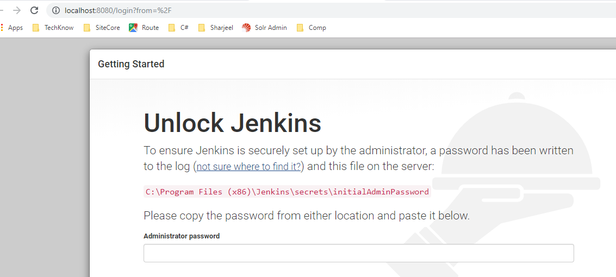
Task: Open the Solr Admin bookmark
Action: [x=264, y=28]
